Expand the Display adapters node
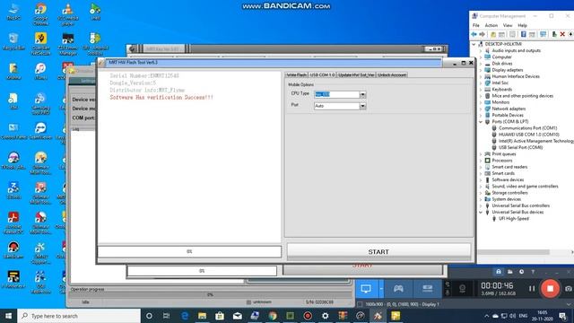Screen dimensions: 574x323 [x=481, y=70]
